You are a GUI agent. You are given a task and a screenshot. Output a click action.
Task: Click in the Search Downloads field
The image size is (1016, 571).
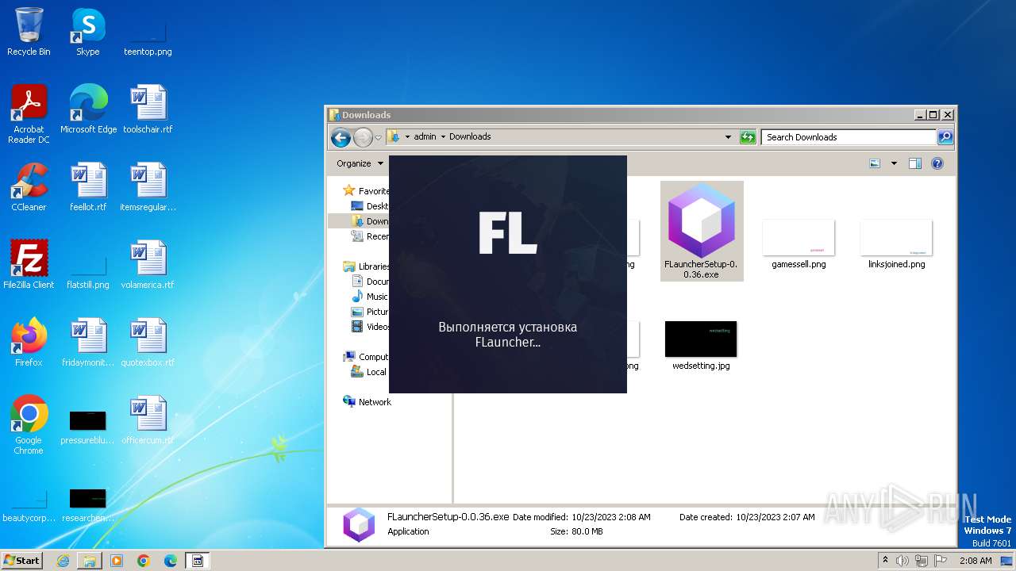849,137
